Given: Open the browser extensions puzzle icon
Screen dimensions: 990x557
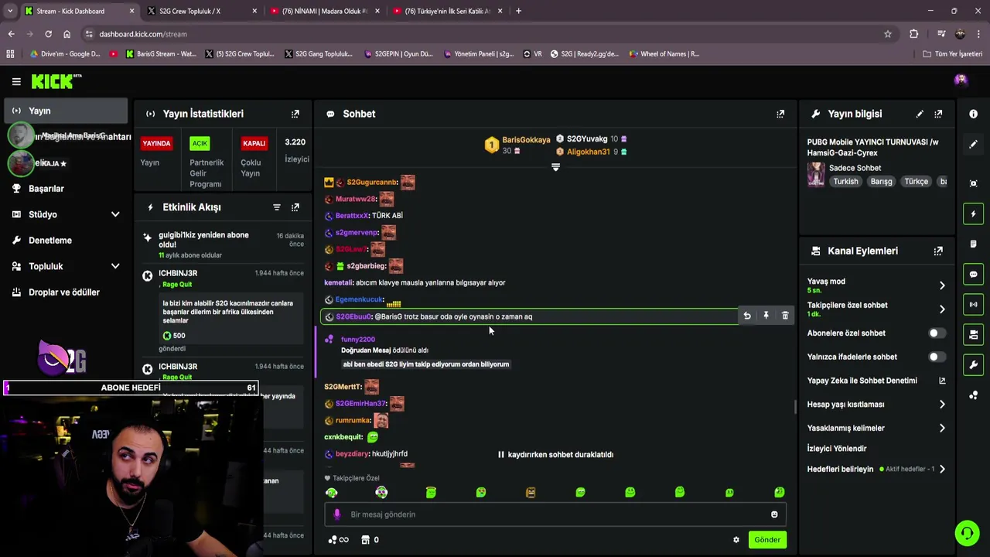Looking at the screenshot, I should (x=914, y=34).
